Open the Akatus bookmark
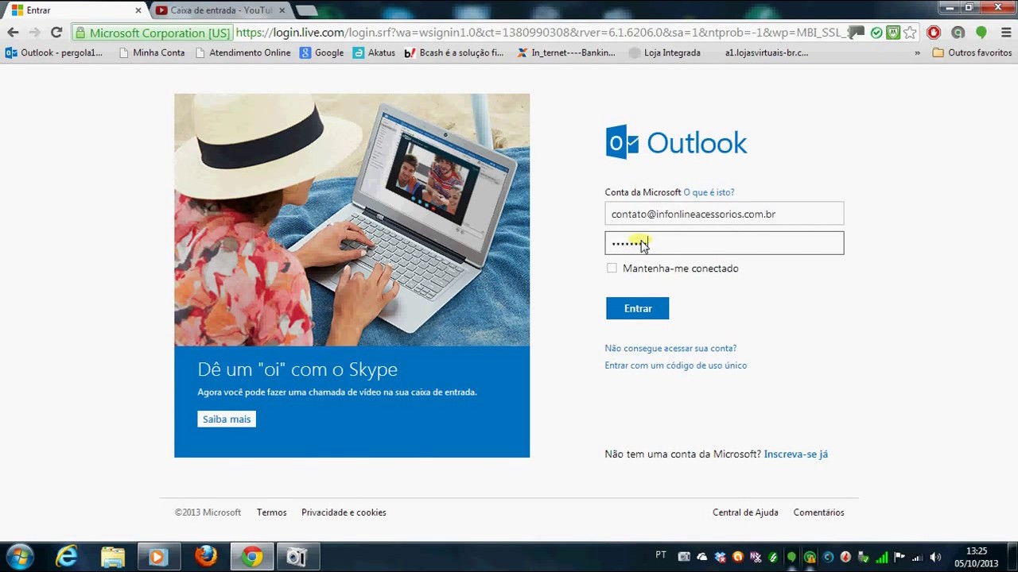This screenshot has width=1018, height=572. (x=374, y=52)
